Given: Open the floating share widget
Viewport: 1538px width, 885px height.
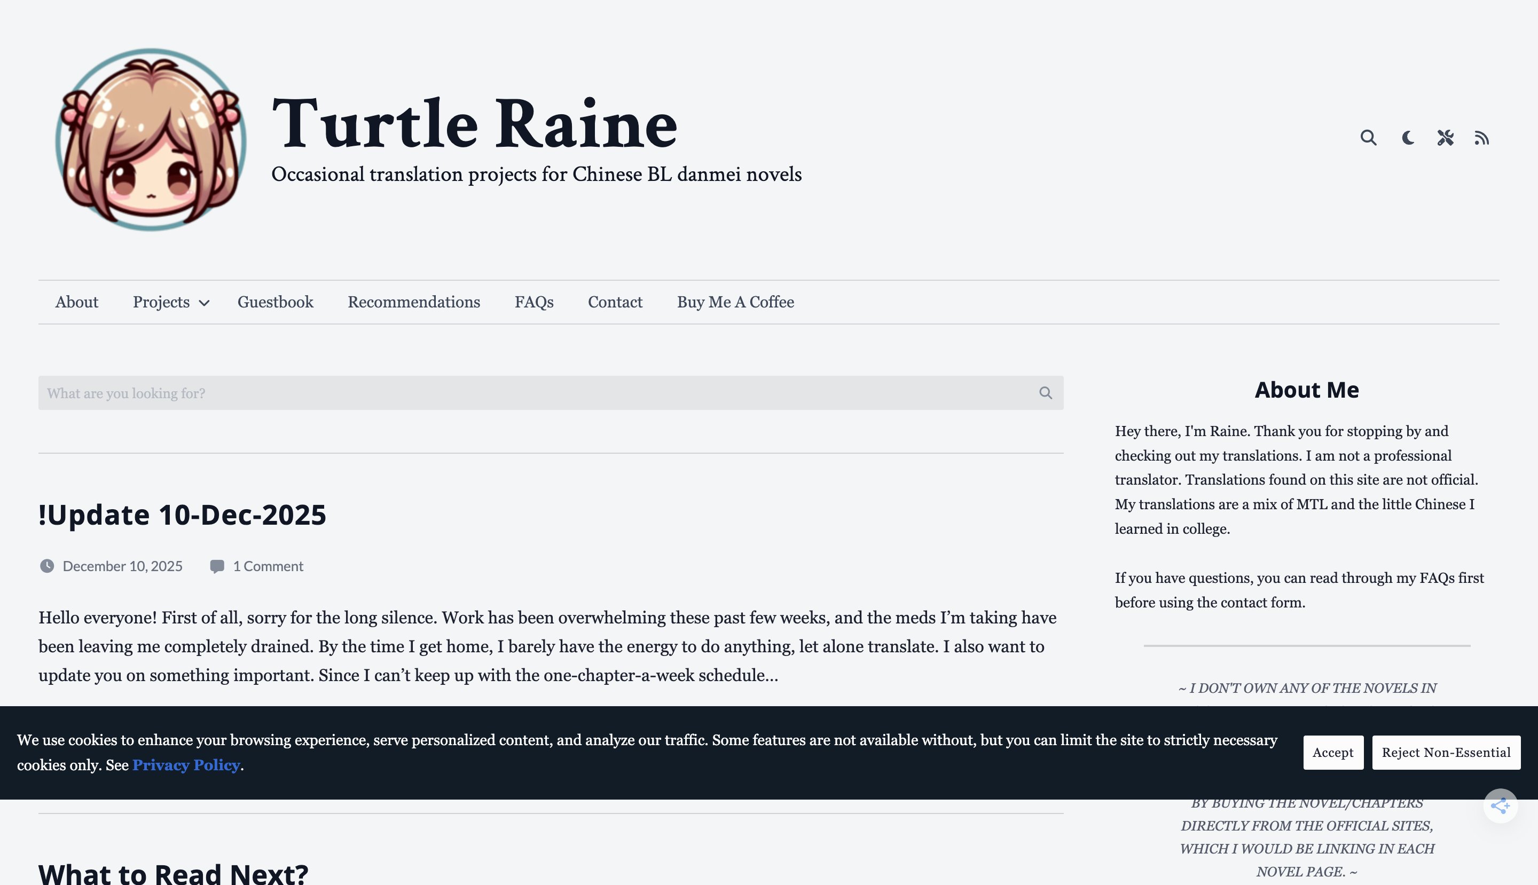Looking at the screenshot, I should (1501, 805).
